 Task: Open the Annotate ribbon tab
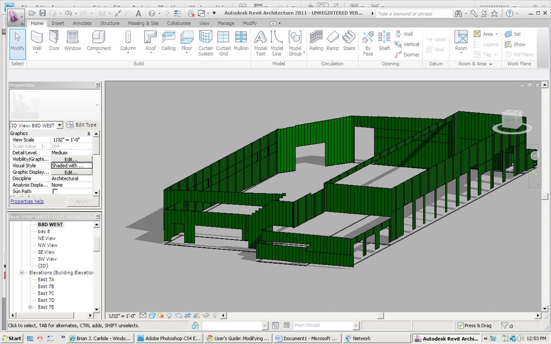pyautogui.click(x=82, y=23)
